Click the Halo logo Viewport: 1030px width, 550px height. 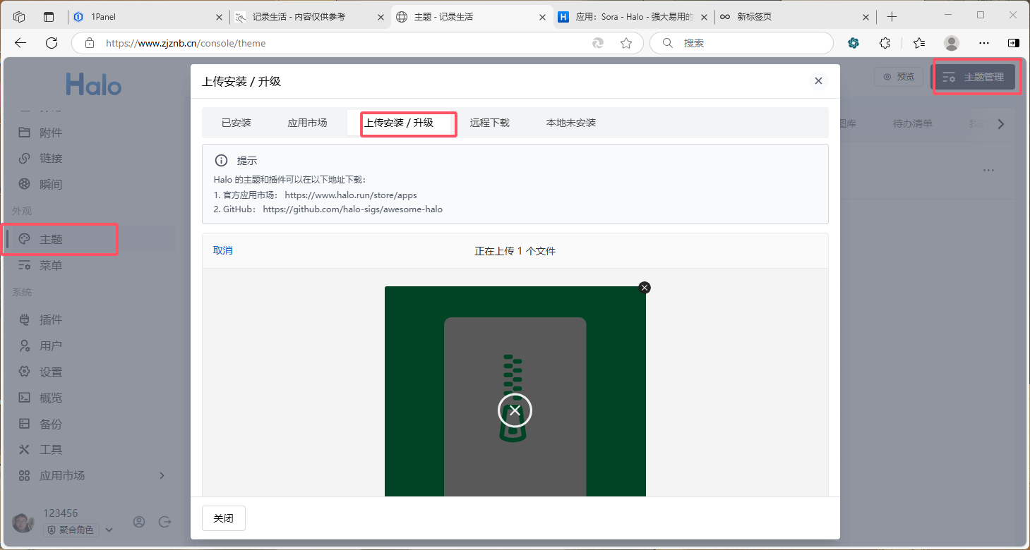94,85
